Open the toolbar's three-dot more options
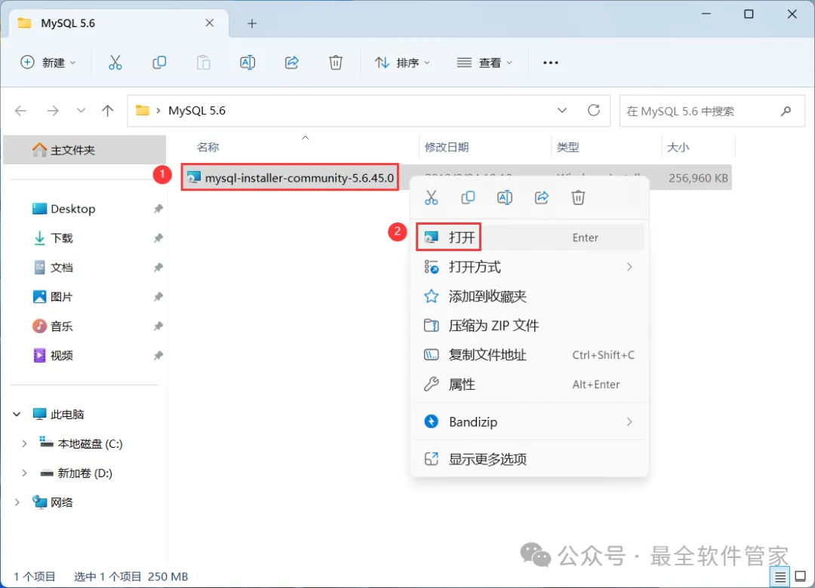This screenshot has width=815, height=588. pyautogui.click(x=550, y=63)
